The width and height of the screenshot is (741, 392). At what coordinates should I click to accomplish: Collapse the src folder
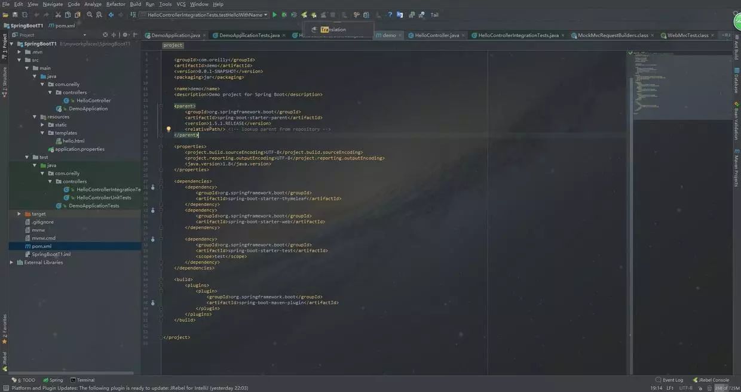point(20,60)
